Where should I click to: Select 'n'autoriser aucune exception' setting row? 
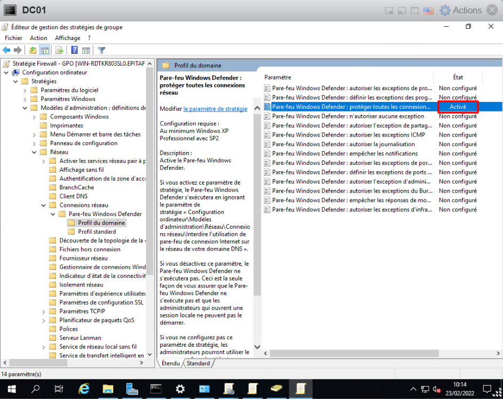click(x=348, y=116)
